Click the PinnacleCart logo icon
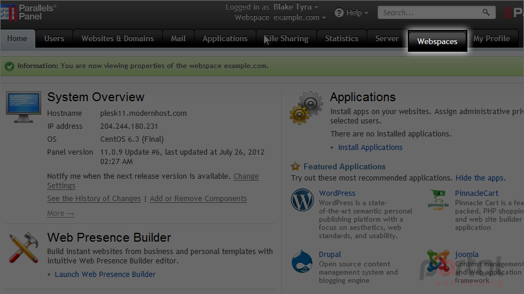 pyautogui.click(x=439, y=200)
